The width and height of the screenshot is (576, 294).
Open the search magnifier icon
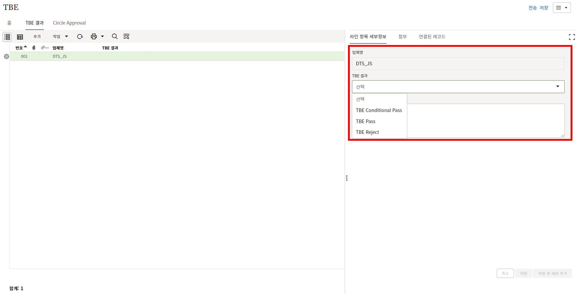[x=115, y=37]
